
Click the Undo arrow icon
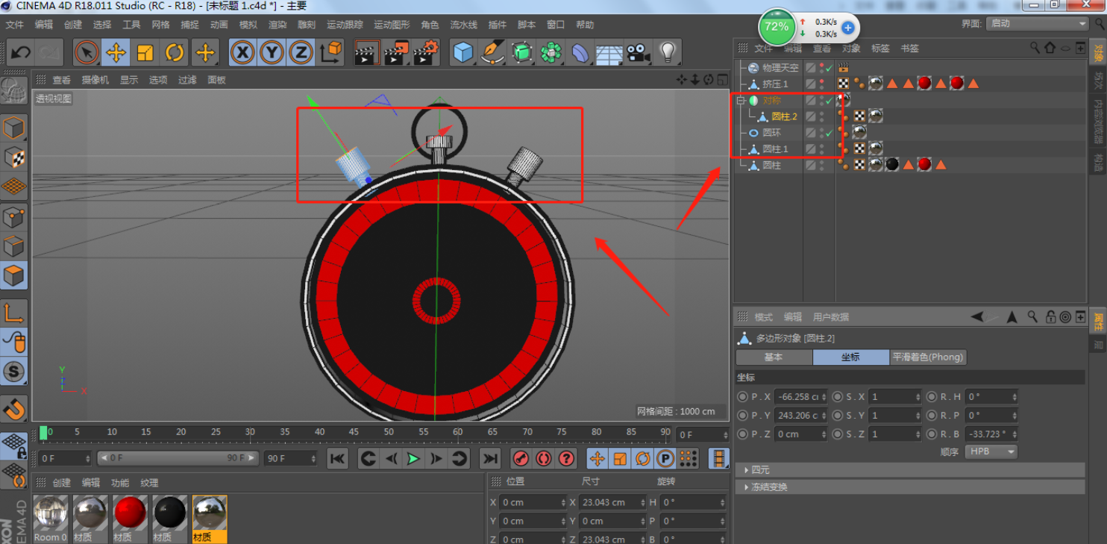coord(20,53)
